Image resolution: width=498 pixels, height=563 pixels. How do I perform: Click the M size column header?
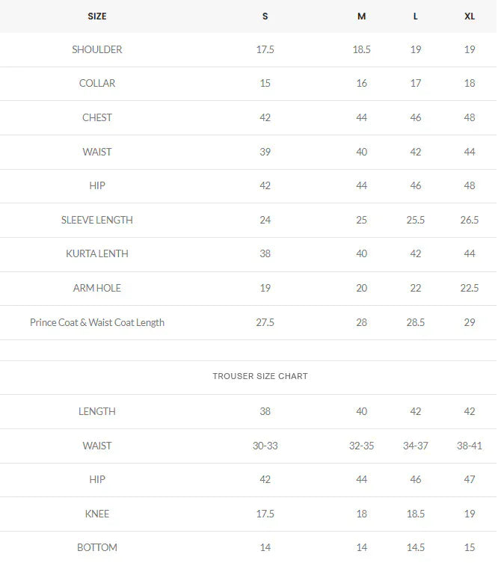tap(362, 16)
